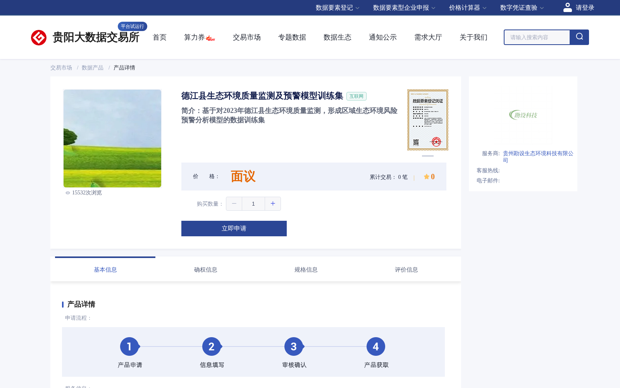Click the HOT flame badge on 算力券
620x388 pixels.
coord(210,38)
